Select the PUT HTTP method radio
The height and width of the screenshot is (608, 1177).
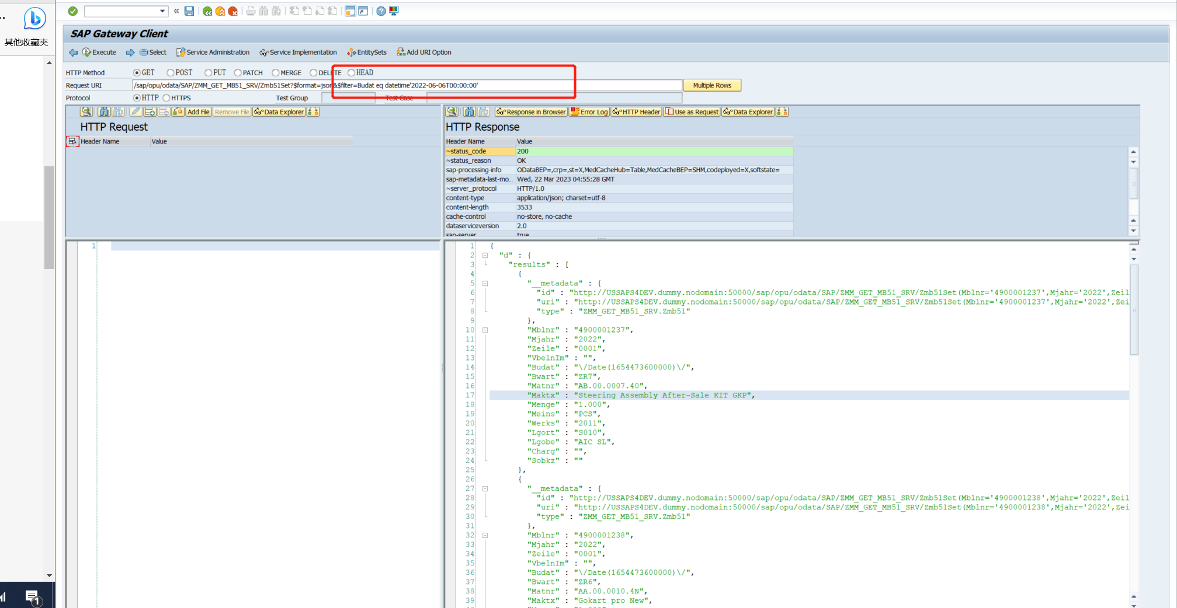208,73
